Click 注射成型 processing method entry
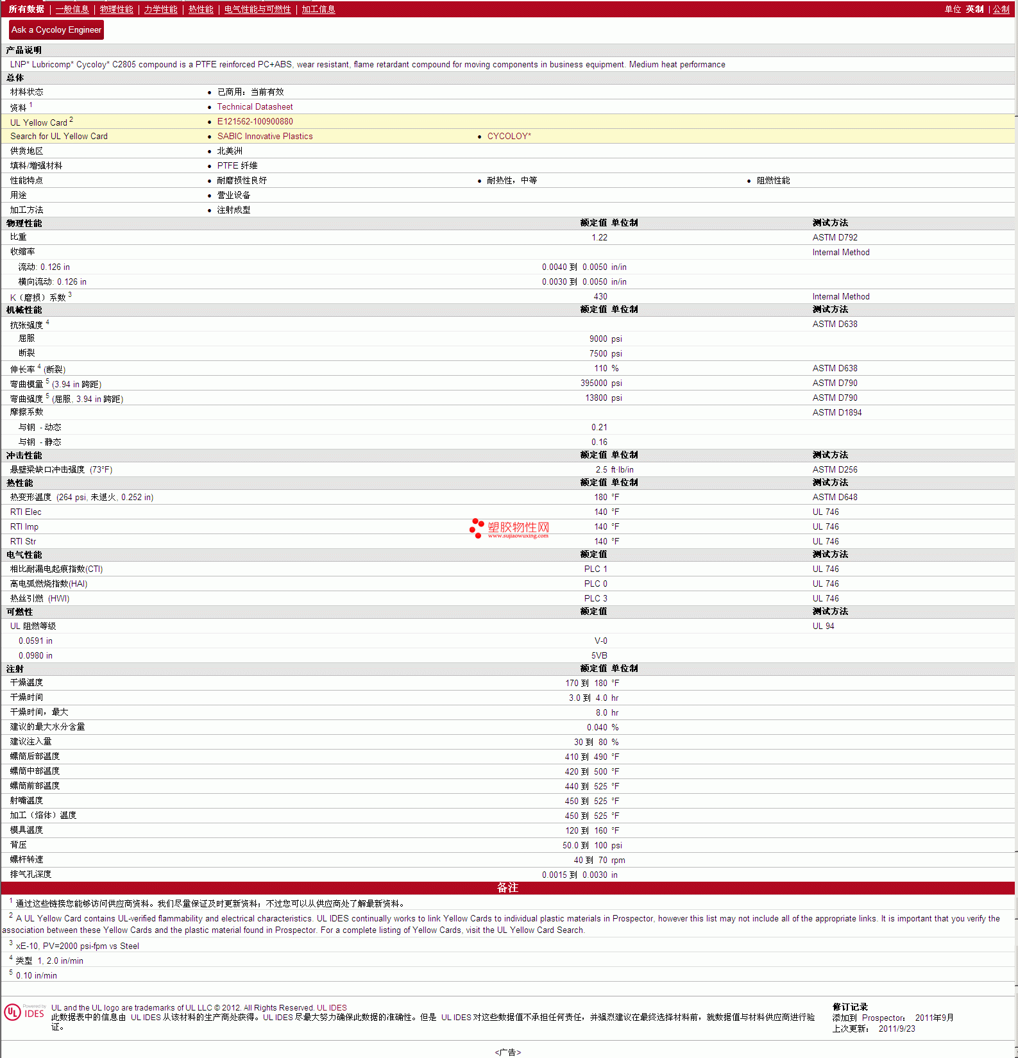The width and height of the screenshot is (1018, 1058). [233, 210]
